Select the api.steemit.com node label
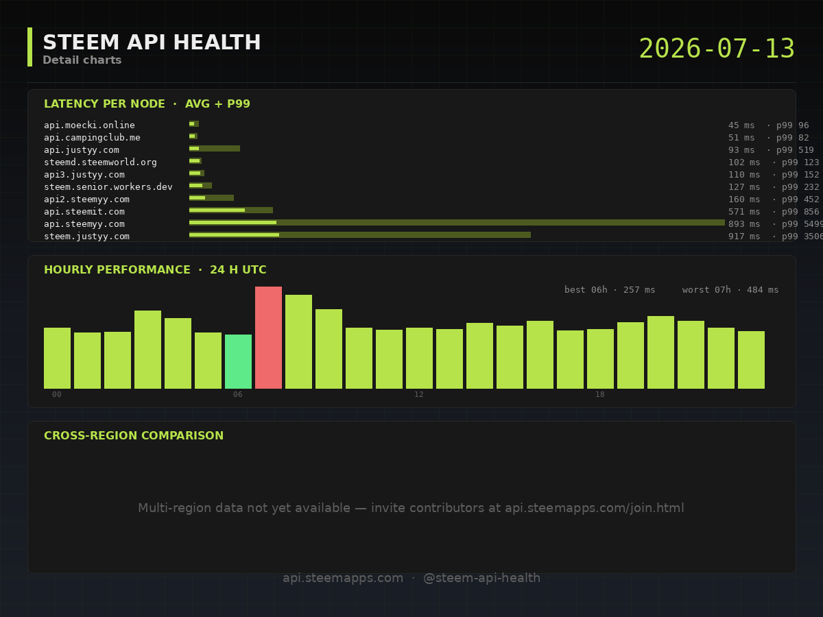This screenshot has height=617, width=823. click(x=84, y=212)
